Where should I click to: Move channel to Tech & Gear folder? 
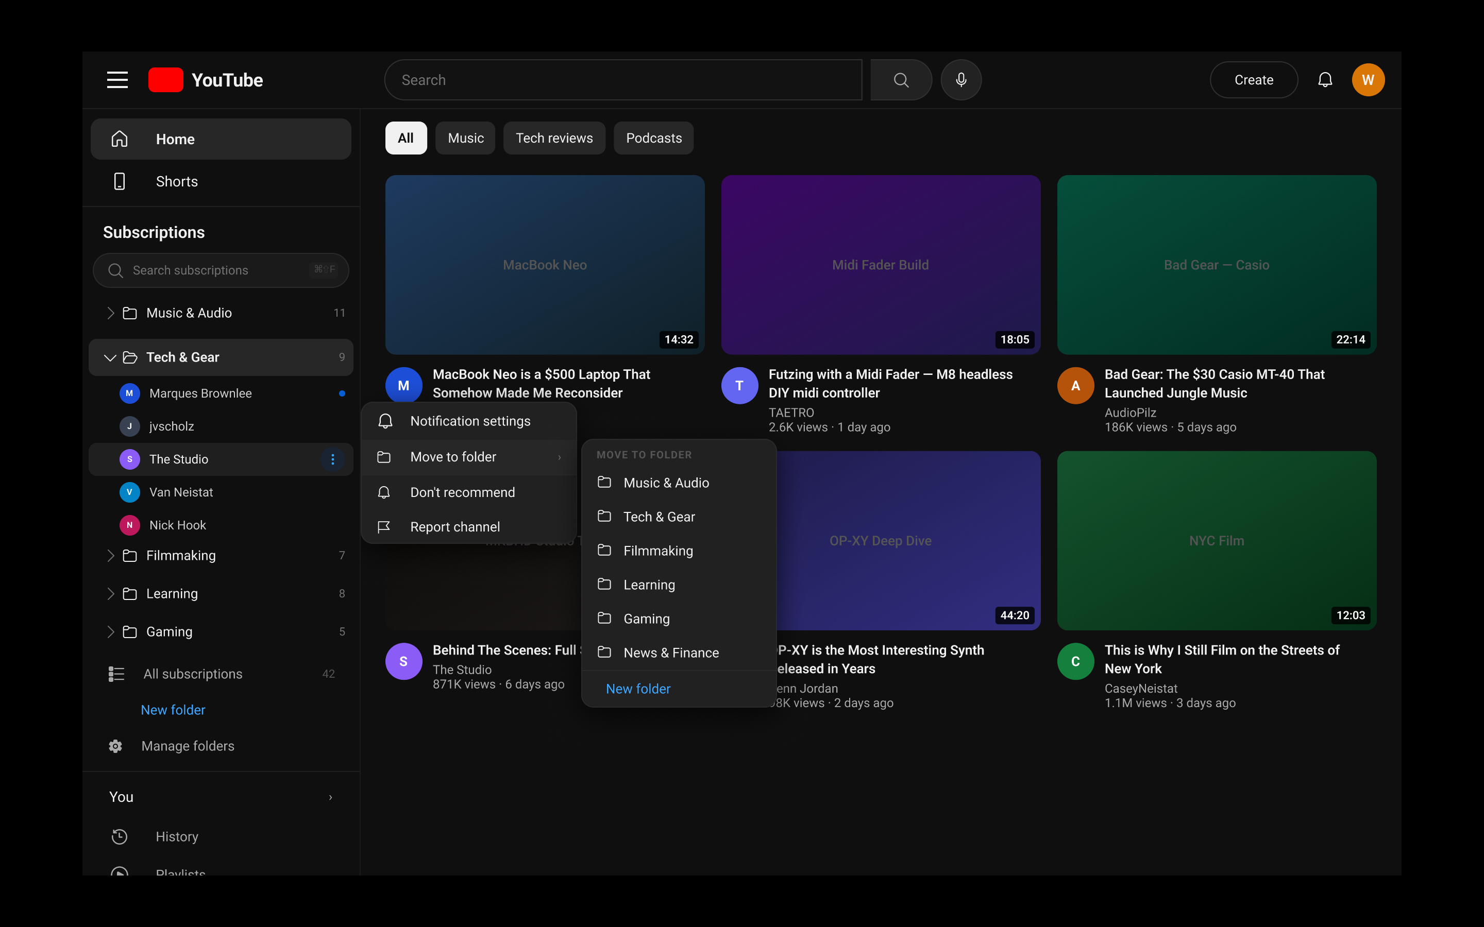coord(679,517)
